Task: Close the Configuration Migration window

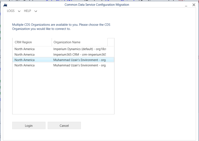Action: [x=194, y=5]
